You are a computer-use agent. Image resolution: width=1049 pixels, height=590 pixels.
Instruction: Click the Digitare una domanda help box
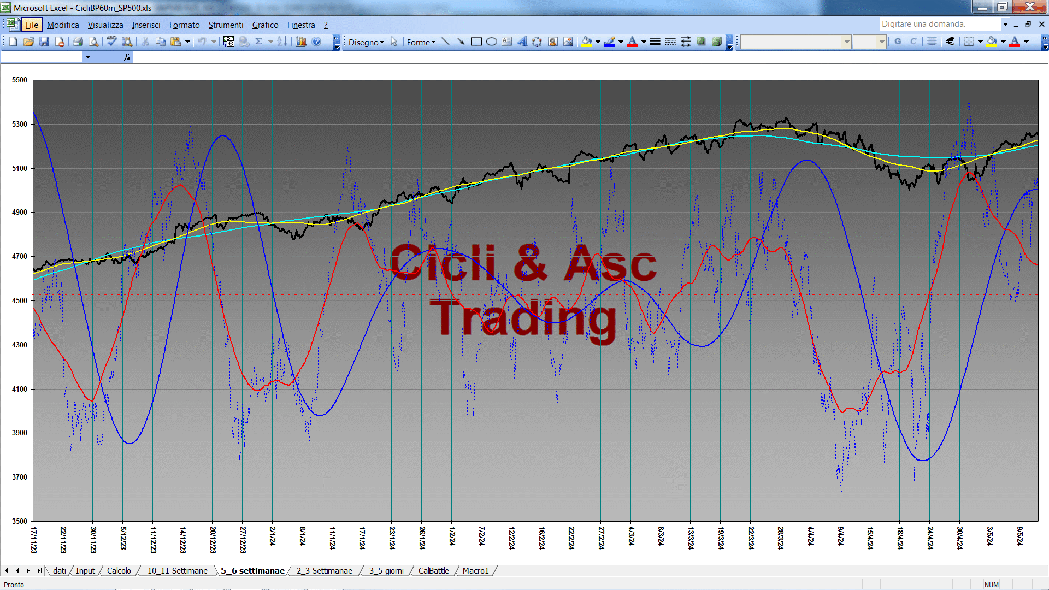(x=940, y=24)
